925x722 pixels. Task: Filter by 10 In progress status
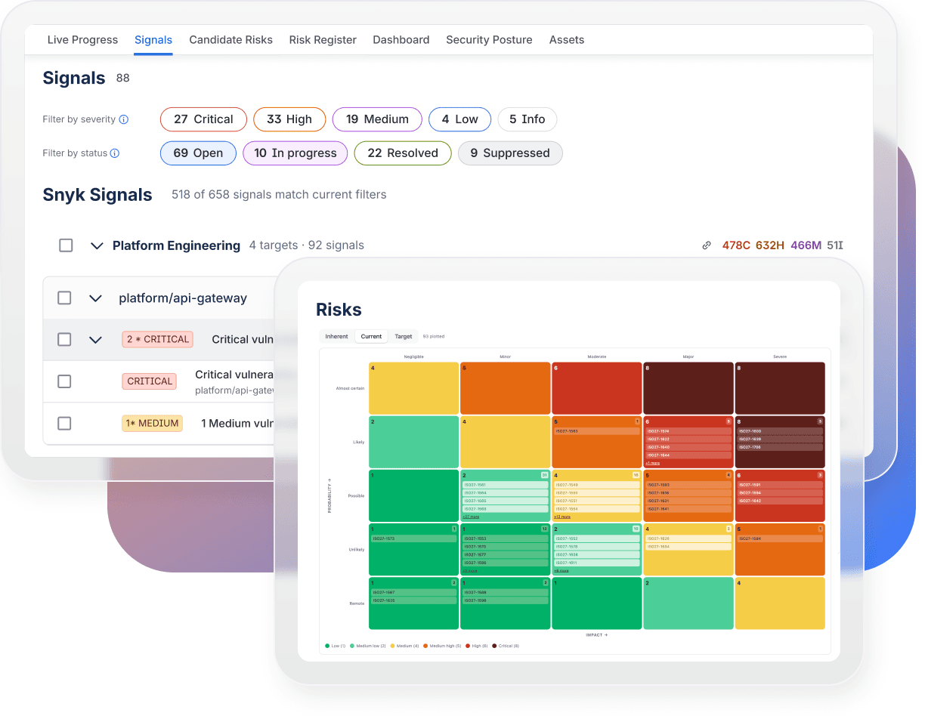click(295, 153)
